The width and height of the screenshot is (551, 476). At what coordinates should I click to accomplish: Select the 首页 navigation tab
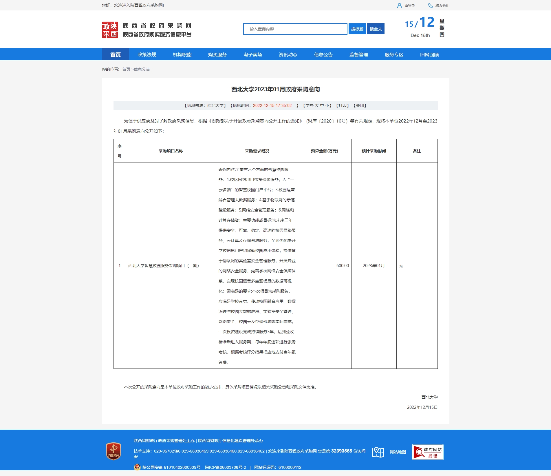[115, 55]
